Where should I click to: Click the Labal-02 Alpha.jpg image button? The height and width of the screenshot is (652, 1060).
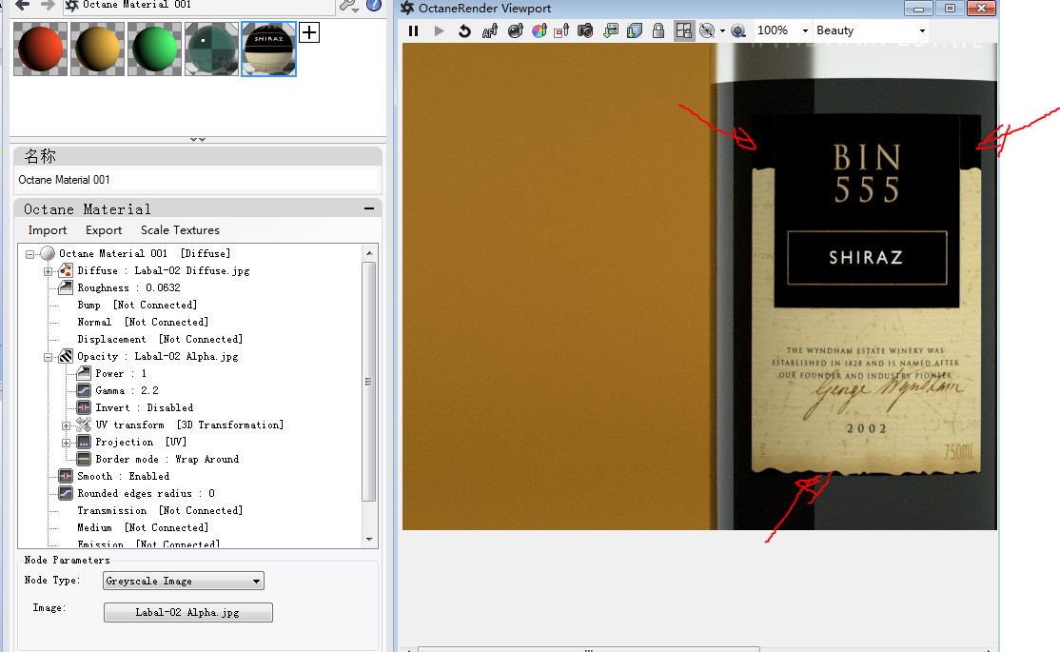[x=188, y=612]
